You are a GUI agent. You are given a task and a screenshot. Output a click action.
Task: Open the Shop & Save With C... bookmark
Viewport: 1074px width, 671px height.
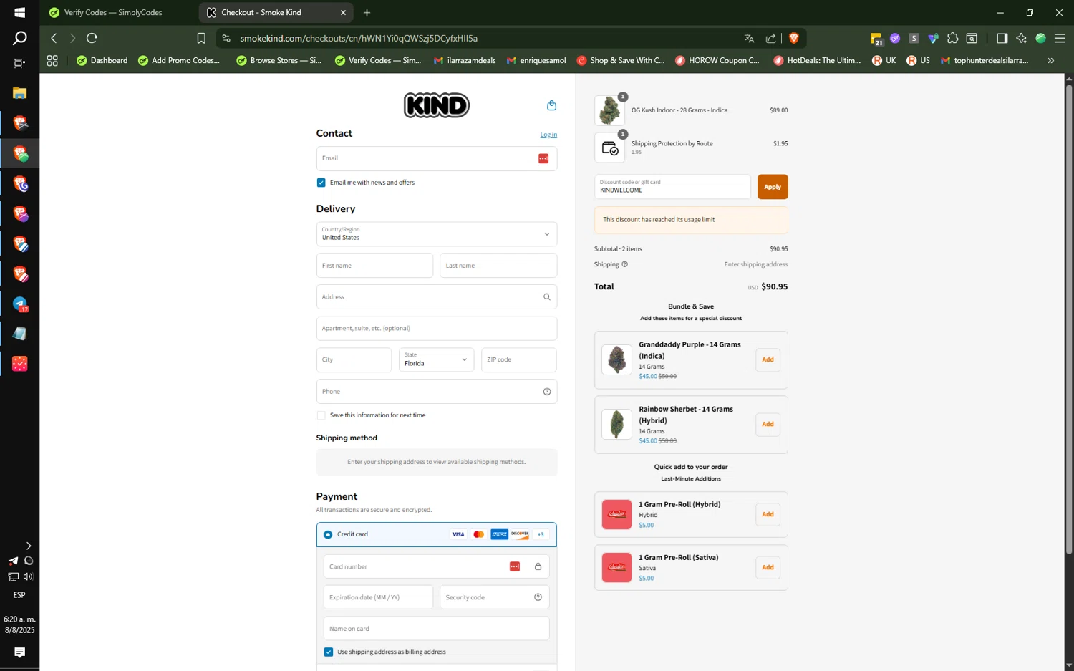click(621, 61)
